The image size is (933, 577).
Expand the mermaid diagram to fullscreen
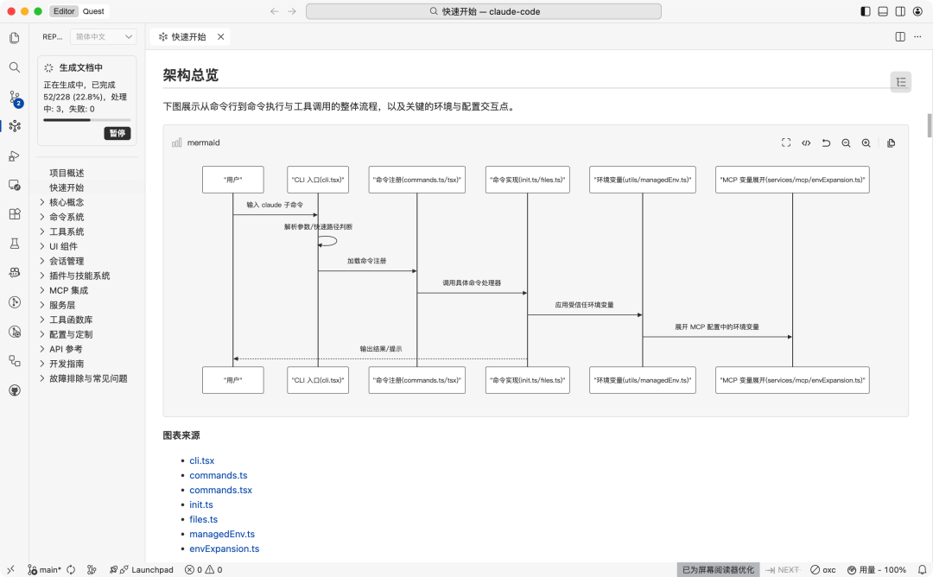786,143
